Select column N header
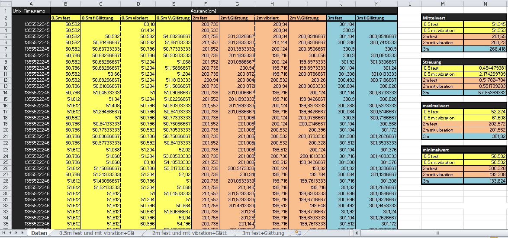The image size is (508, 238). 485,3
